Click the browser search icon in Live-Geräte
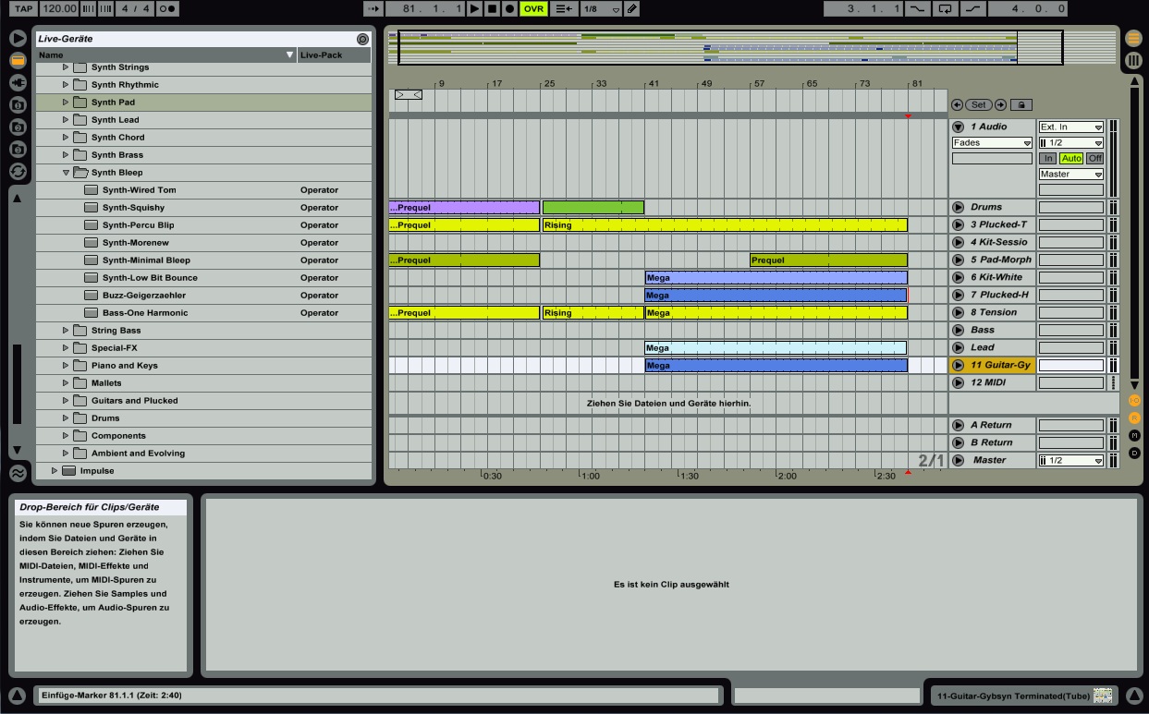This screenshot has width=1149, height=714. tap(362, 39)
